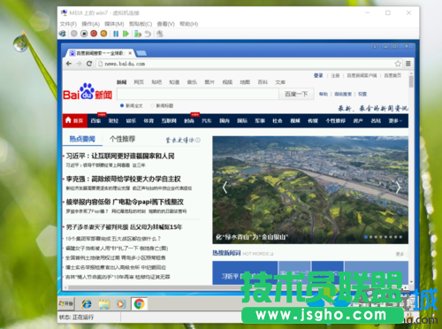Viewport: 442px width, 329px height.
Task: Switch to the 个性推荐 tab
Action: tap(122, 139)
